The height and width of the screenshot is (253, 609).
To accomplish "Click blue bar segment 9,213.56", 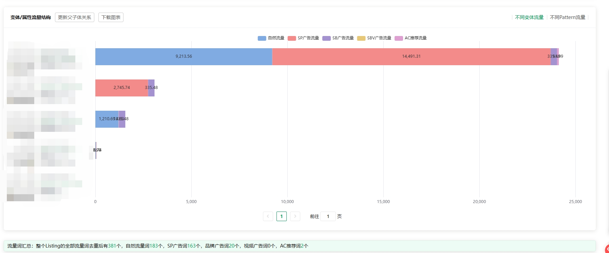I will [x=184, y=56].
